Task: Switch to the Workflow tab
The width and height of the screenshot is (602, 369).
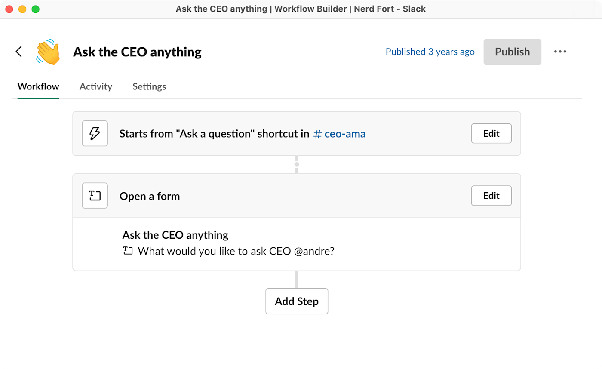Action: tap(38, 86)
